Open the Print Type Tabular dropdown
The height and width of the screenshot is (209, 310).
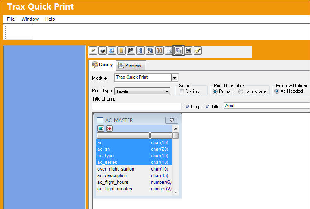pos(142,91)
